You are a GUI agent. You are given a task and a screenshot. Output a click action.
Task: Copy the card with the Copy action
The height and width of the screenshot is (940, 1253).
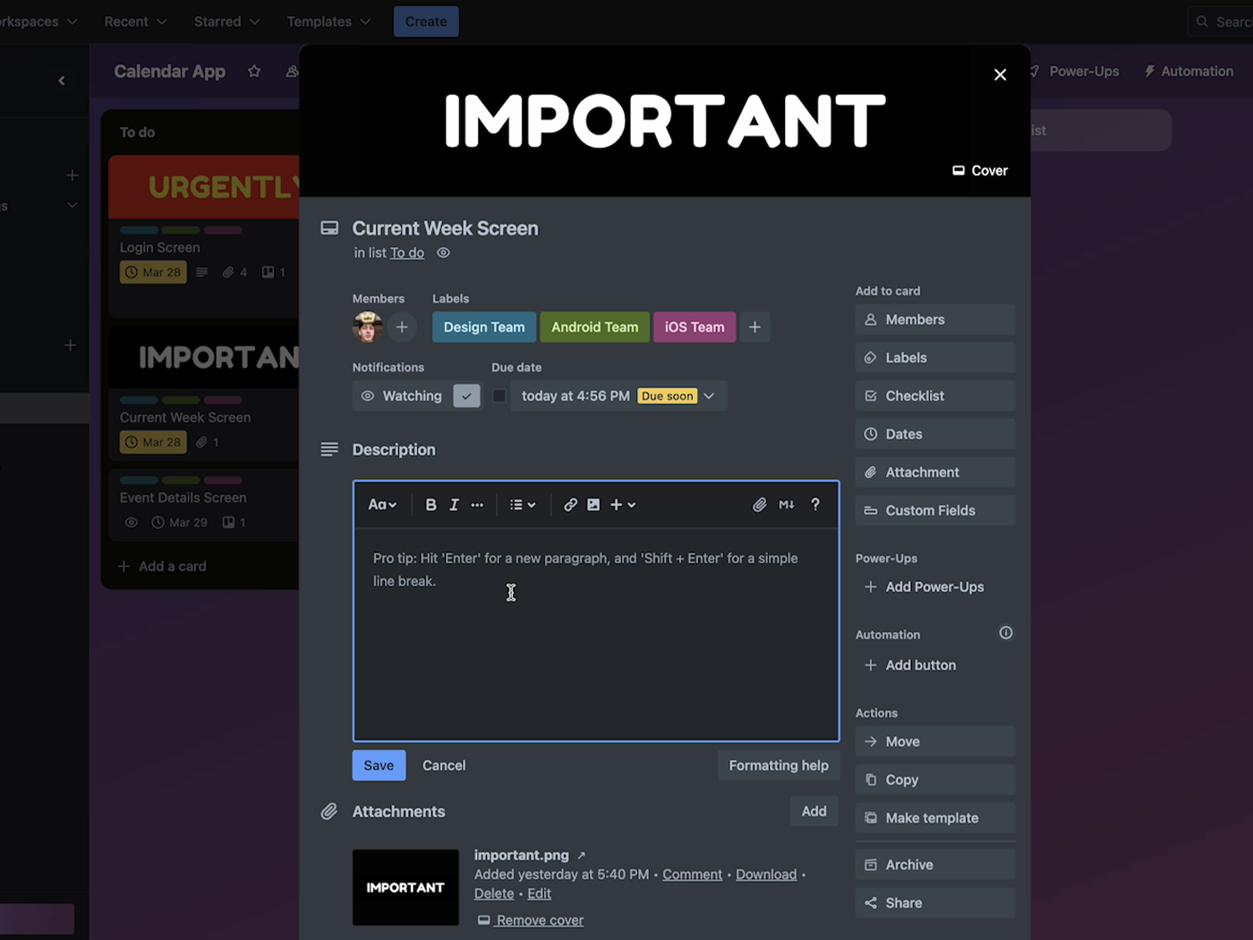(935, 780)
